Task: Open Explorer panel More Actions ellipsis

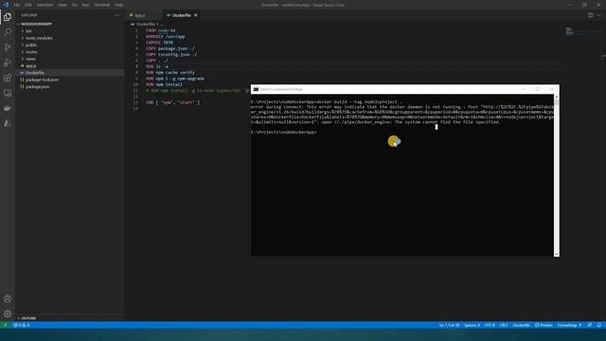Action: coord(117,15)
